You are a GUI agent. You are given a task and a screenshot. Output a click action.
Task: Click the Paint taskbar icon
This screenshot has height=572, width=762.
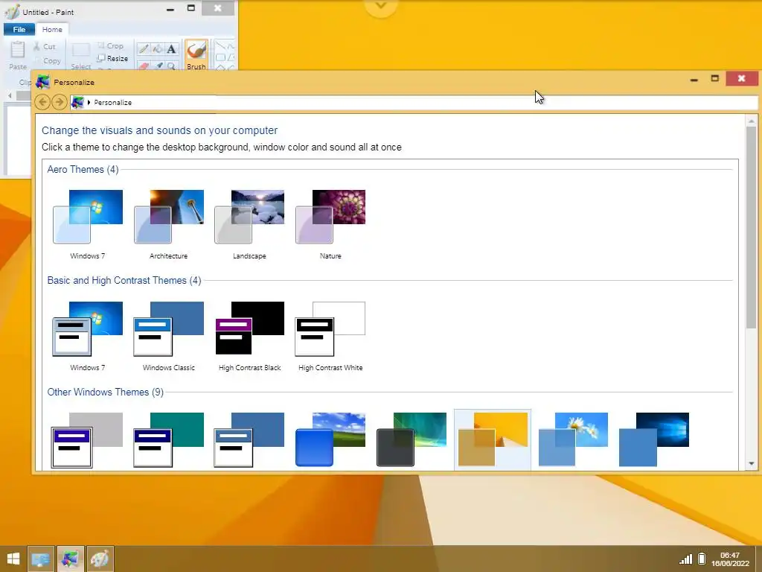pyautogui.click(x=100, y=559)
